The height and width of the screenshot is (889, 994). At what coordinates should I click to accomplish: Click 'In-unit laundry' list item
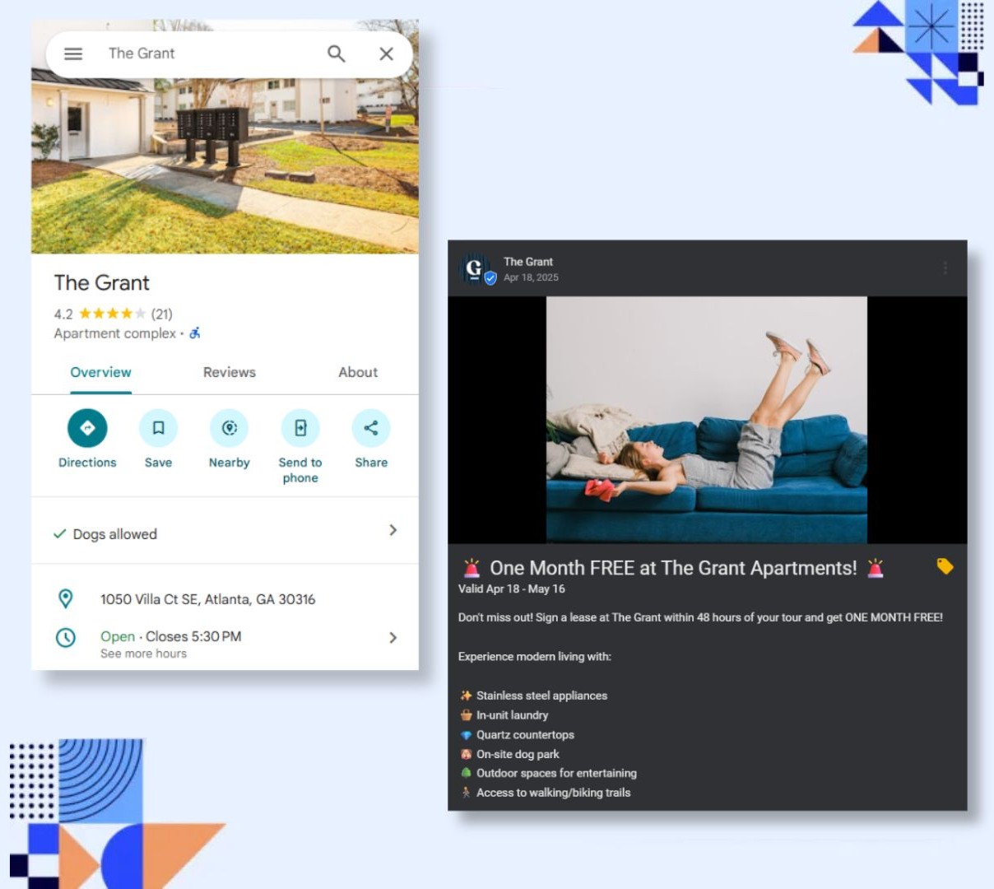[512, 715]
